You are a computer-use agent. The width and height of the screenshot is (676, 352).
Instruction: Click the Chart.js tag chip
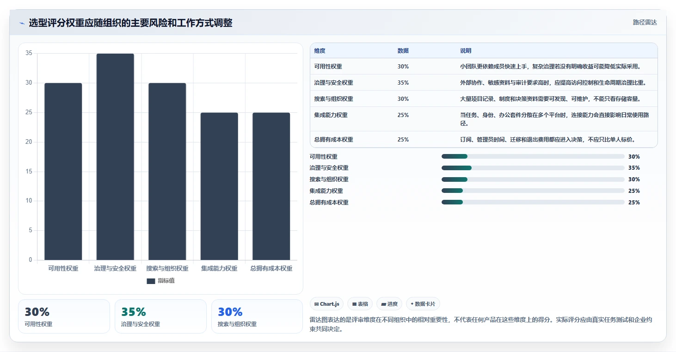coord(326,304)
